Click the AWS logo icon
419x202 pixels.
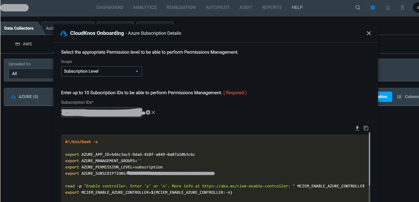coord(18,44)
